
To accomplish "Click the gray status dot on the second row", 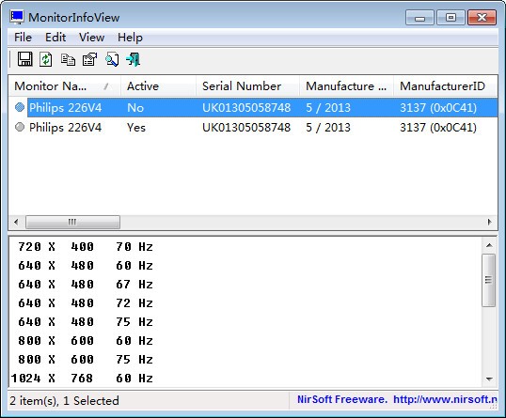I will coord(20,128).
